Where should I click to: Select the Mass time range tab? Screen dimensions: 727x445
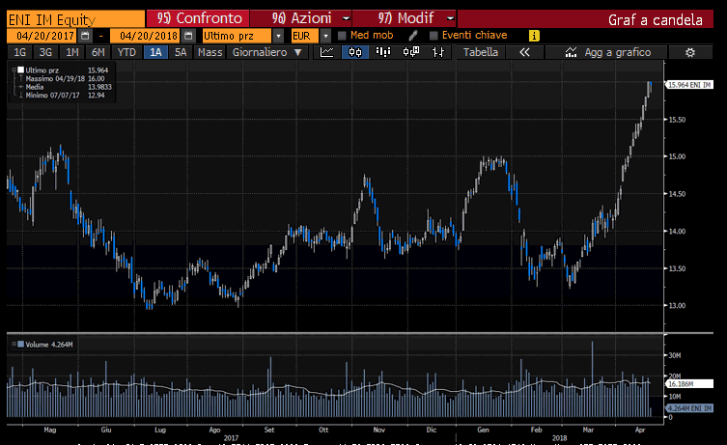(210, 52)
